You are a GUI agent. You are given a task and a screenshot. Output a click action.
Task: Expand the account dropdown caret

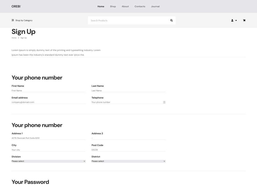pos(236,20)
